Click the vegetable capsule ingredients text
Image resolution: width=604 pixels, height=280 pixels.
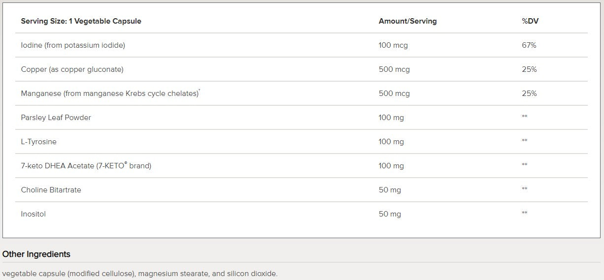tap(140, 274)
